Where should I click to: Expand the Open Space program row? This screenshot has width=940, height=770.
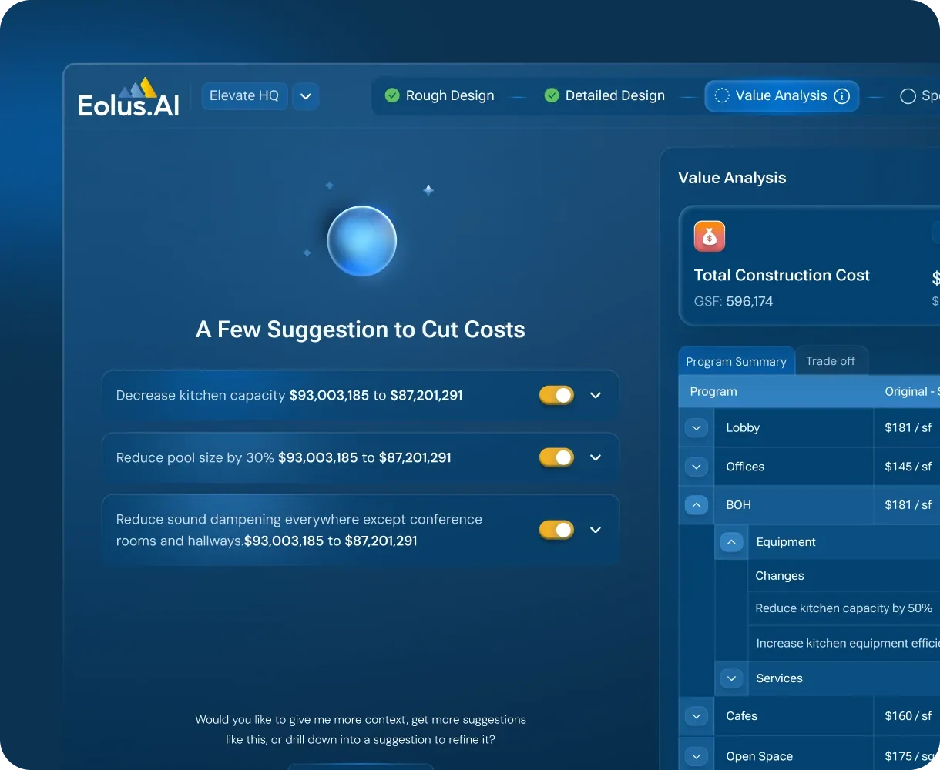(697, 756)
